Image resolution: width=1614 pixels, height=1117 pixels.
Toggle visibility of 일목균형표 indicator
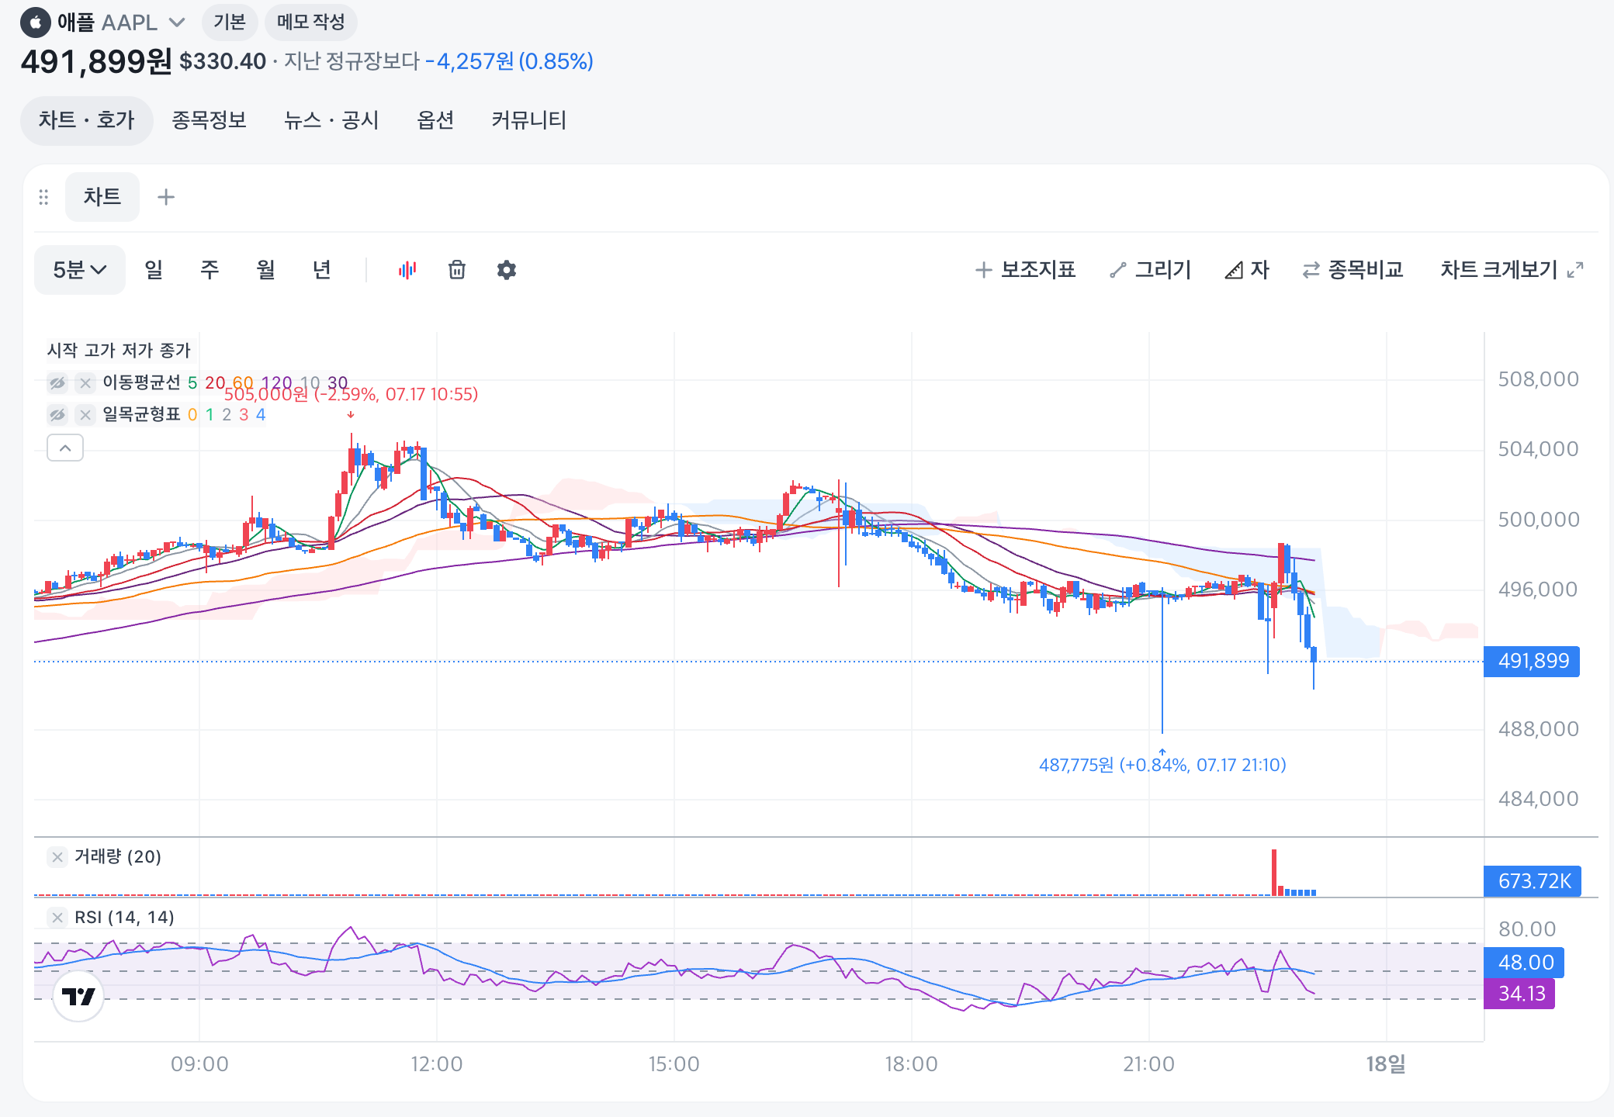[57, 414]
